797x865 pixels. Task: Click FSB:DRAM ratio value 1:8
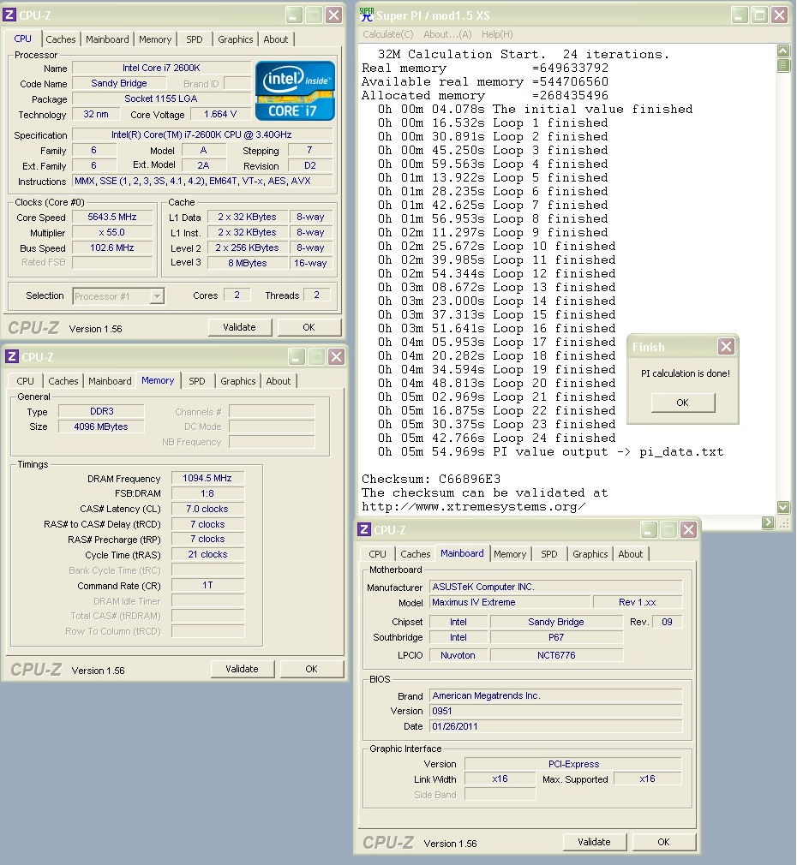[x=207, y=493]
